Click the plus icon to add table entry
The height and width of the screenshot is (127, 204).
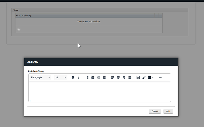coord(19,29)
